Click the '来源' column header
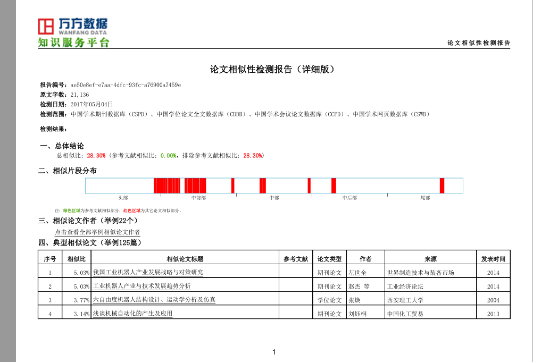This screenshot has width=533, height=362. pyautogui.click(x=430, y=259)
